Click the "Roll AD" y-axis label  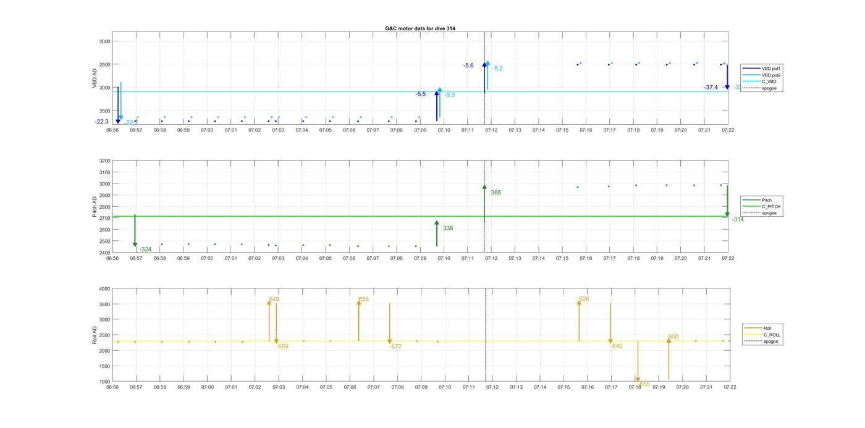(x=95, y=335)
